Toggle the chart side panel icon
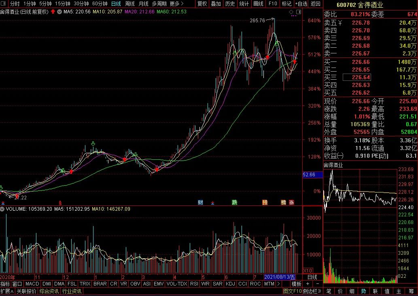 click(299, 12)
